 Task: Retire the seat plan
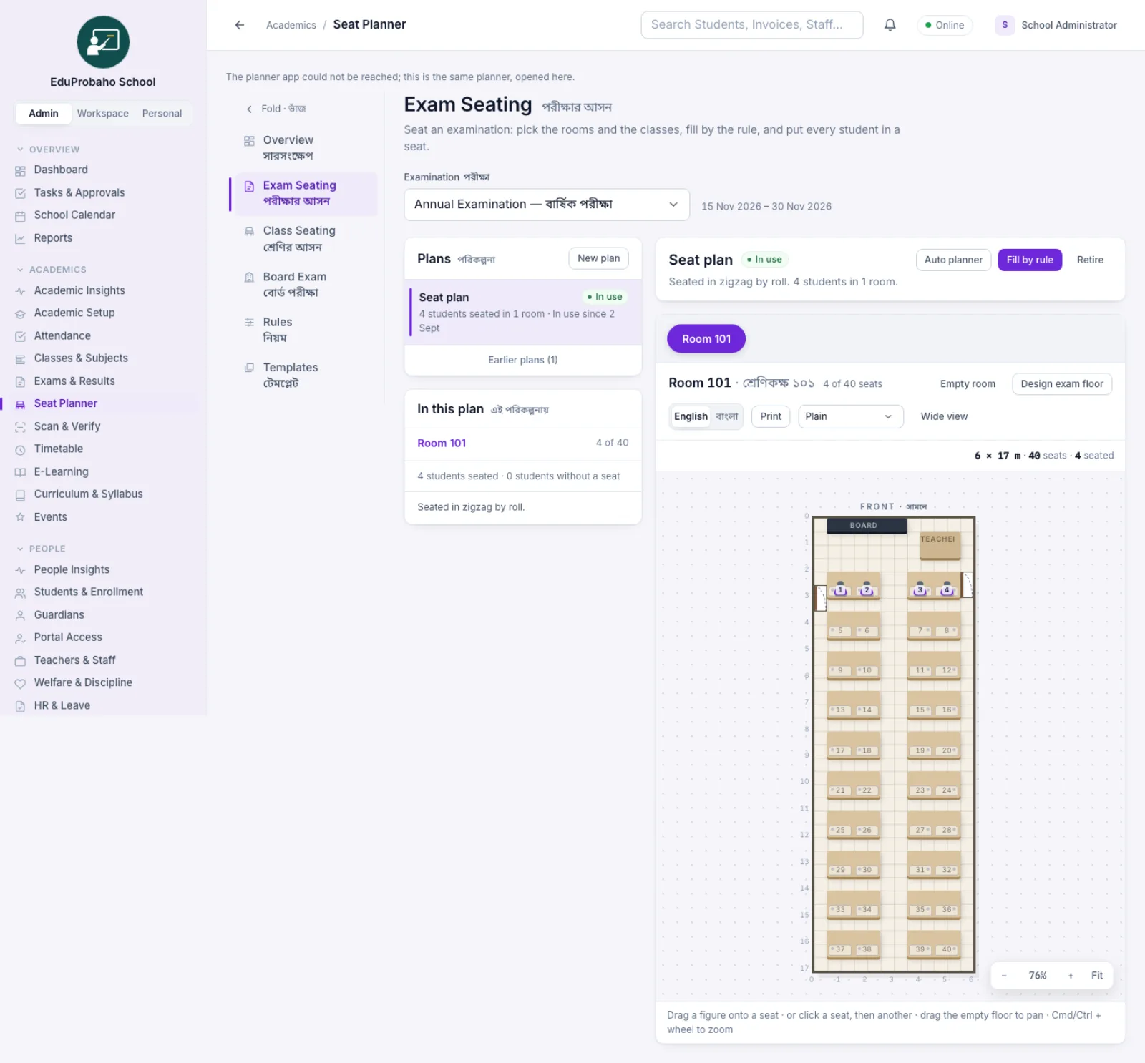click(1090, 260)
